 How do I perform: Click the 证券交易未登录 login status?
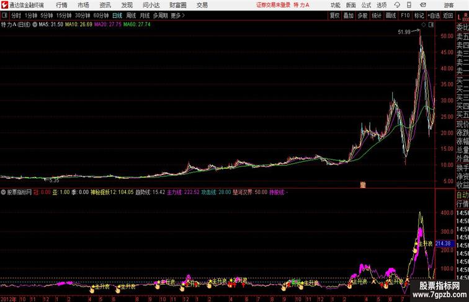pyautogui.click(x=274, y=5)
